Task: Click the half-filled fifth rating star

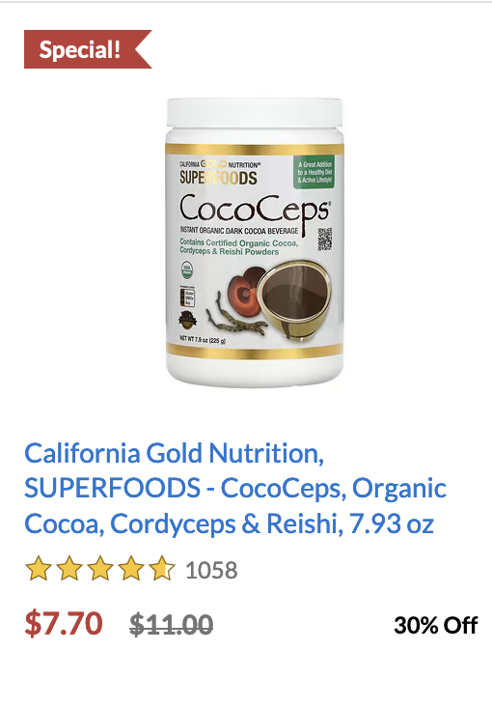Action: tap(161, 569)
